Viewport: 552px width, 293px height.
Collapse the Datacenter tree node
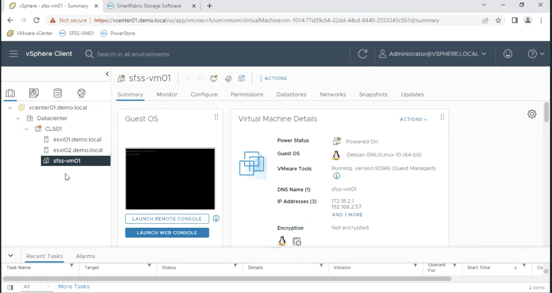coord(18,118)
